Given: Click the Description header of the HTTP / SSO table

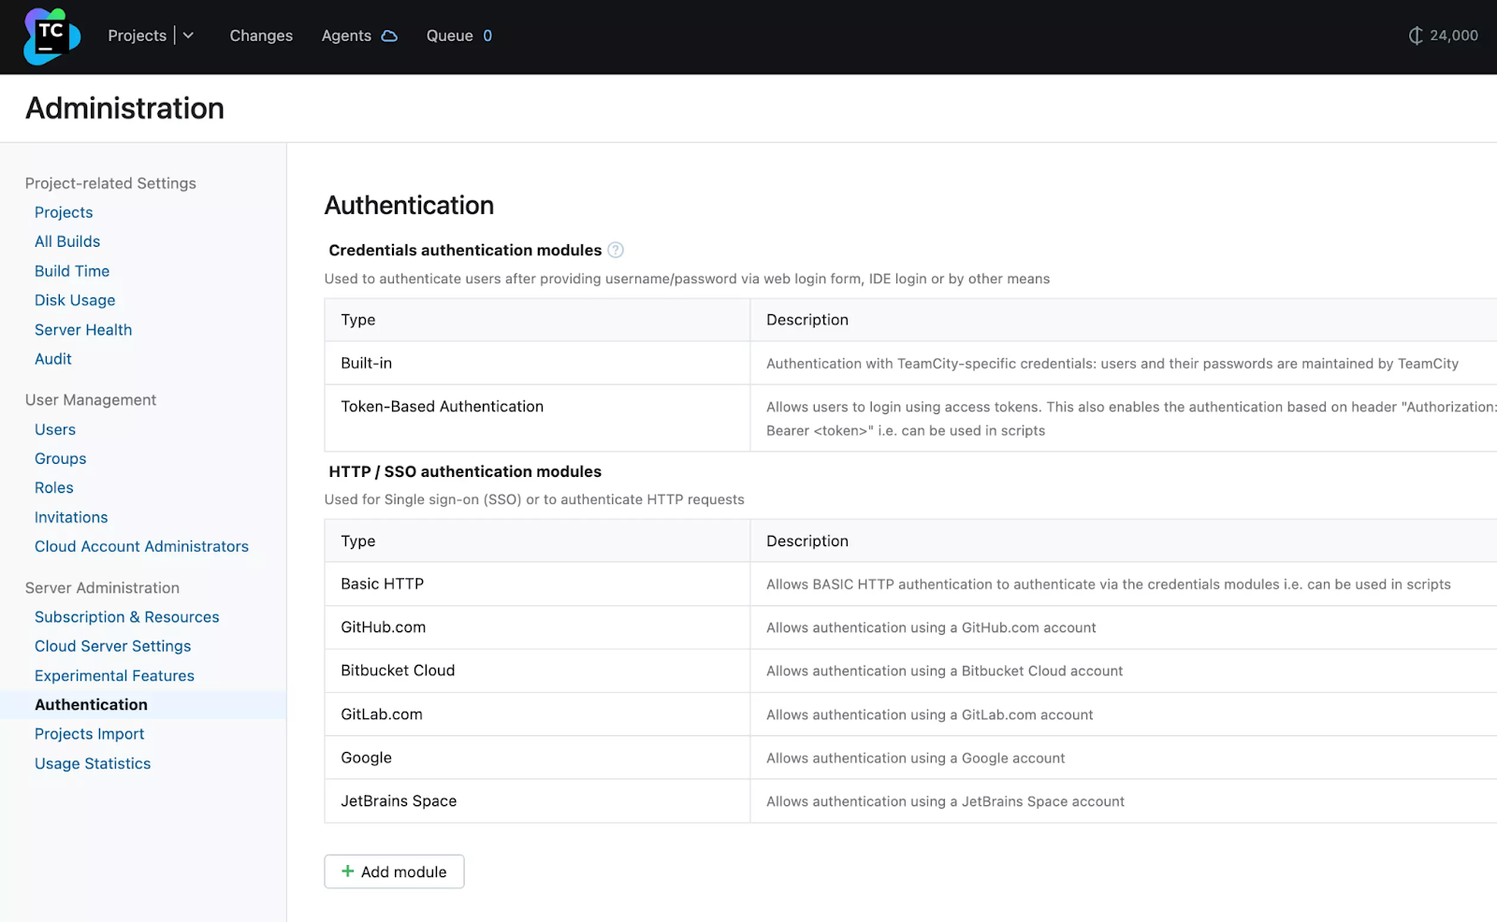Looking at the screenshot, I should click(x=807, y=541).
